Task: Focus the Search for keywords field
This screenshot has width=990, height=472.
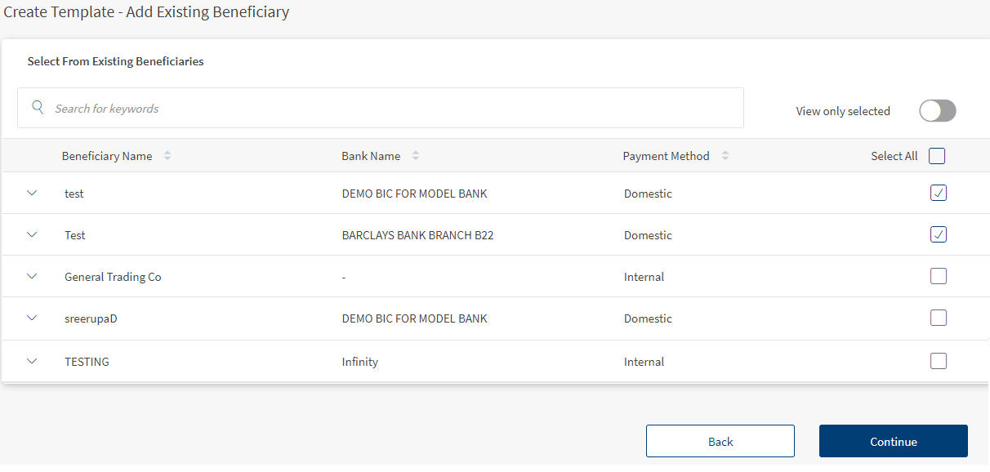Action: coord(392,109)
